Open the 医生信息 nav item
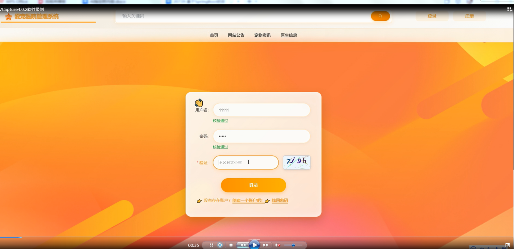Screen dimensions: 514x249 coord(289,35)
